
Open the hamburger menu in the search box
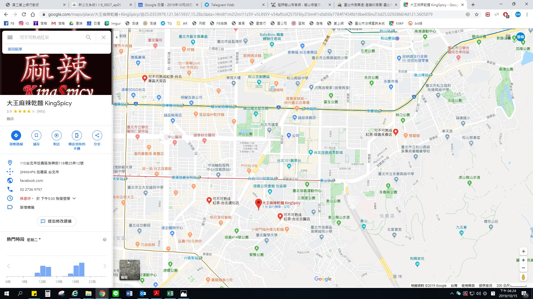click(x=10, y=37)
